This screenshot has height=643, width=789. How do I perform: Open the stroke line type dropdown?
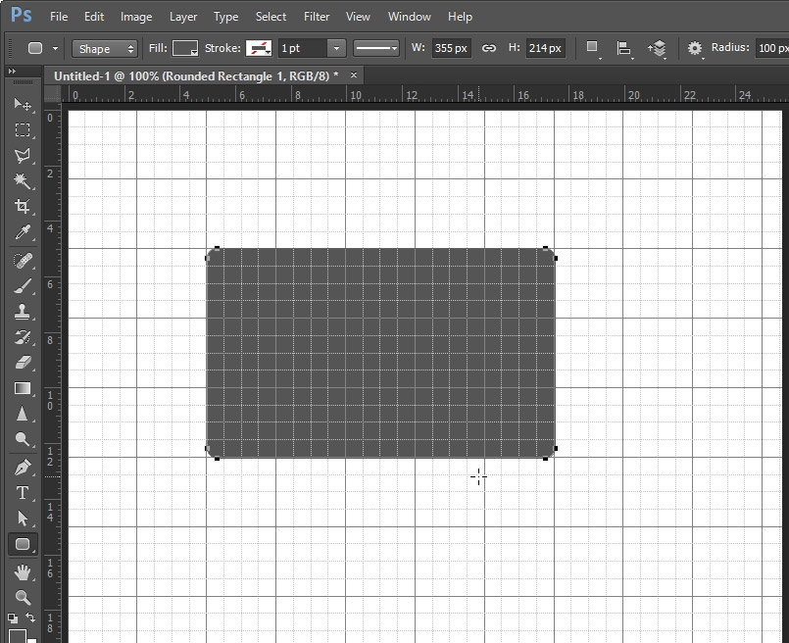(376, 49)
